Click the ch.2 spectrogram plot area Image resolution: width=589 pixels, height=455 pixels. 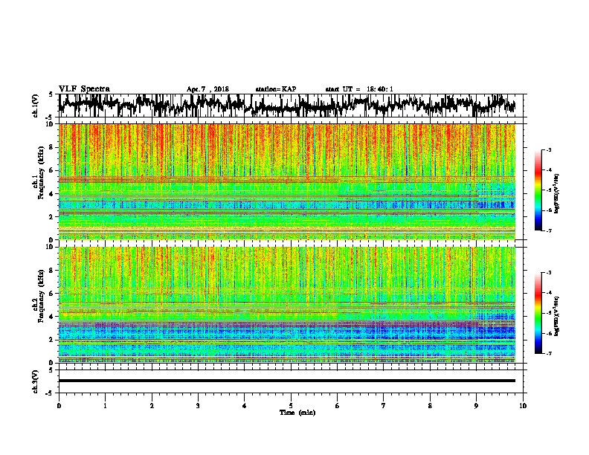click(x=287, y=305)
